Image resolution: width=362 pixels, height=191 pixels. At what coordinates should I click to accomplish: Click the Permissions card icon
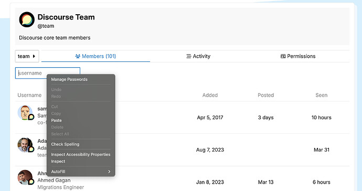(x=283, y=56)
